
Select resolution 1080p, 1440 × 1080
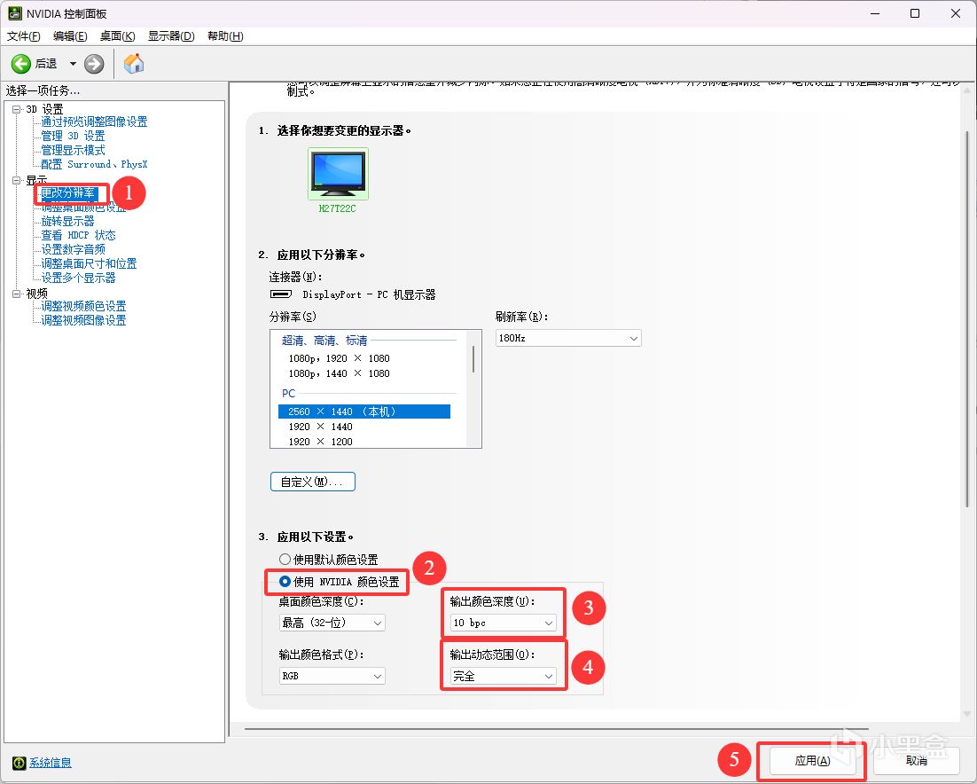coord(339,373)
